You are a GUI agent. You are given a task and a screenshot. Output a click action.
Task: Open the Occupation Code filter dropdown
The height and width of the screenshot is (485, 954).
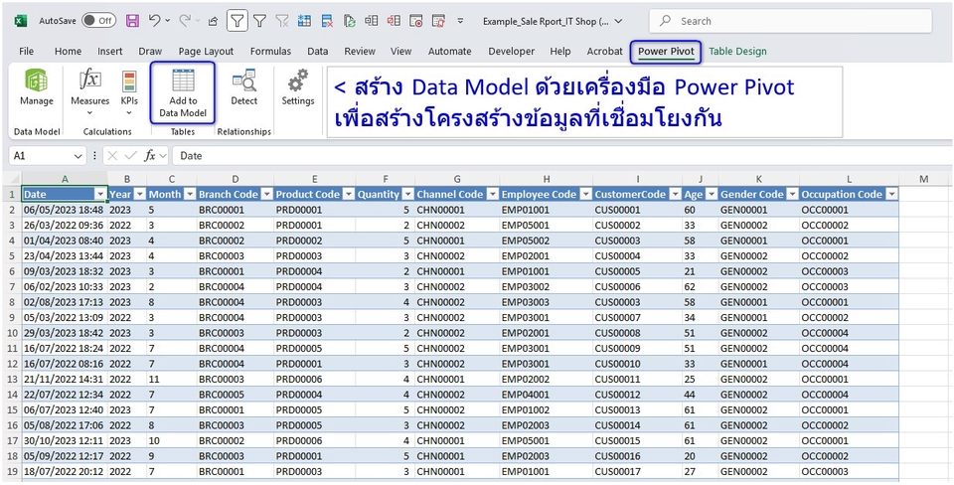(x=891, y=194)
